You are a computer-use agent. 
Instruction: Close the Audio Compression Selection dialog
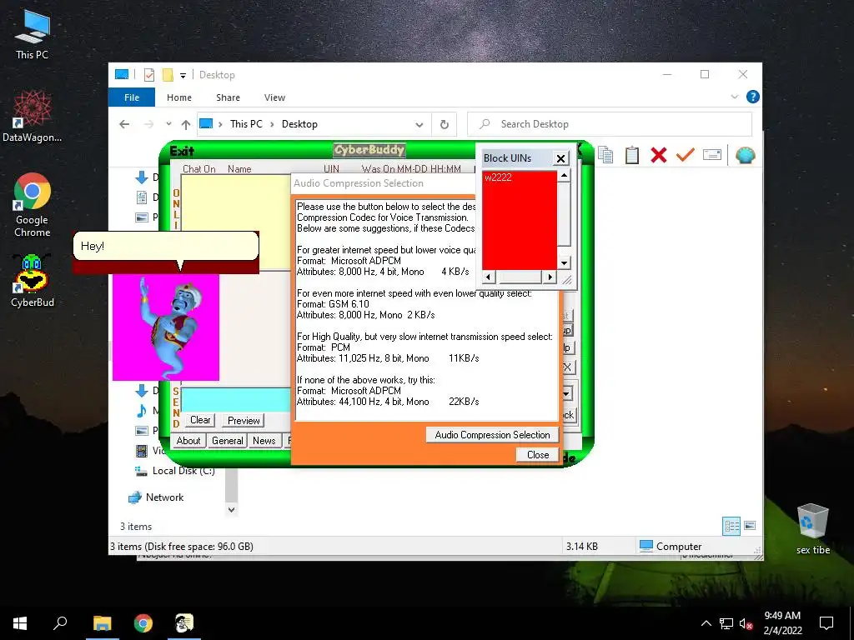pyautogui.click(x=538, y=454)
